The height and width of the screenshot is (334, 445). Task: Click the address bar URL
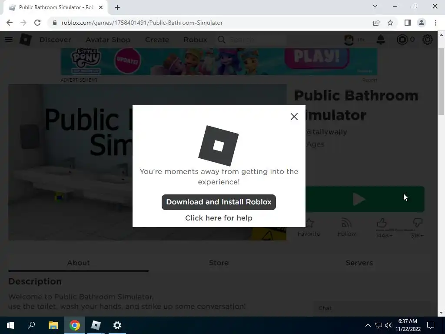click(142, 23)
